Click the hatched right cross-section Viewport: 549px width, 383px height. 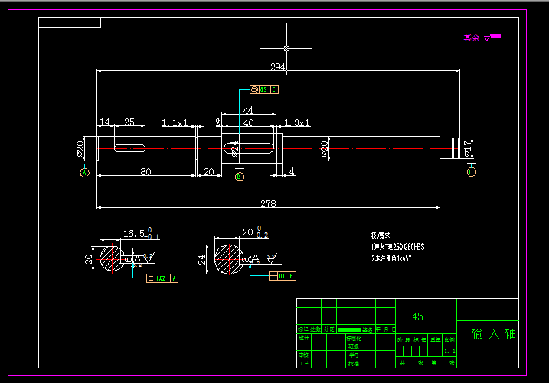pos(228,259)
